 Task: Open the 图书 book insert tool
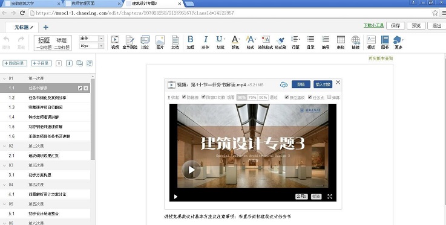tap(385, 42)
